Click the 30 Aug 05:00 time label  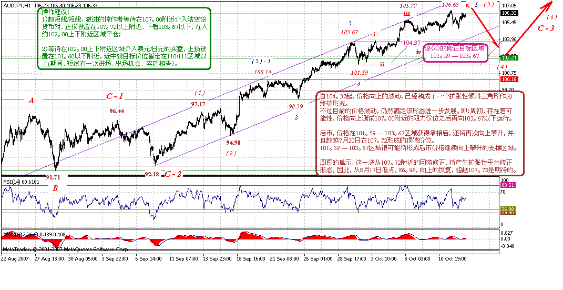point(83,258)
